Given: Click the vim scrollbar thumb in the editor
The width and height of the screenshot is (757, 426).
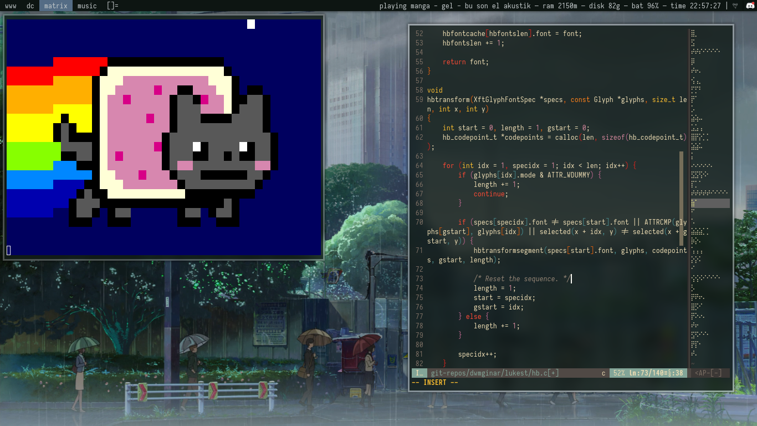Looking at the screenshot, I should click(682, 199).
